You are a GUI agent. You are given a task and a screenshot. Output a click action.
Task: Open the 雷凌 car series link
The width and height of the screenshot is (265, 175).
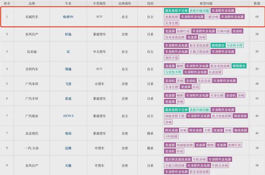tap(68, 99)
